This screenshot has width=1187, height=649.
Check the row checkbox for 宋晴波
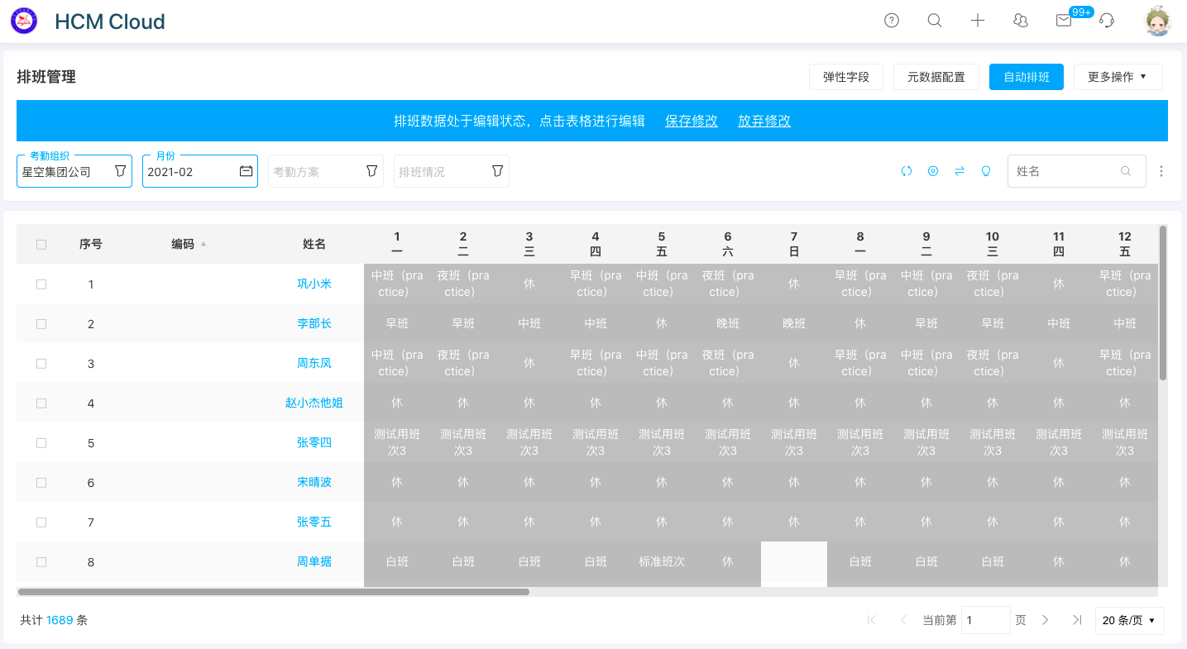click(41, 482)
